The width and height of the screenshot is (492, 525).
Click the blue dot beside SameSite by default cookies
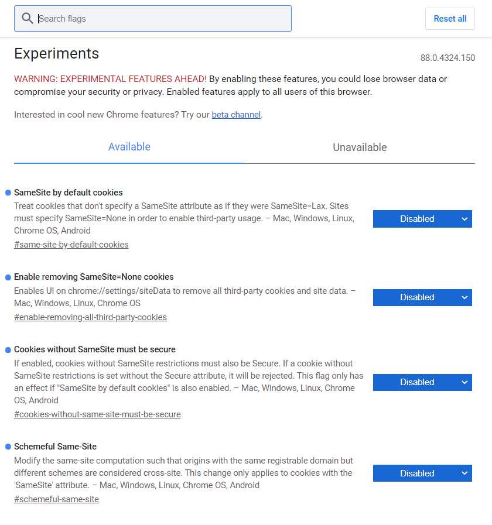[8, 193]
